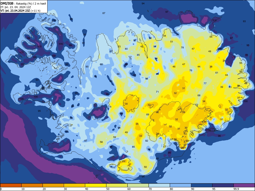Screen dimensions: 255x191
Task: Click the humidity value '39' on the map
Action: point(222,87)
